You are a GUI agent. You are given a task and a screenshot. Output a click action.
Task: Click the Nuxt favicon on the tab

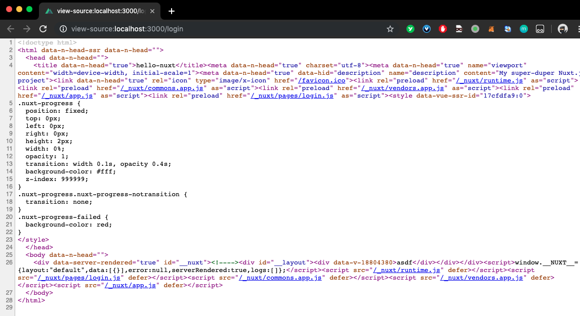coord(49,11)
